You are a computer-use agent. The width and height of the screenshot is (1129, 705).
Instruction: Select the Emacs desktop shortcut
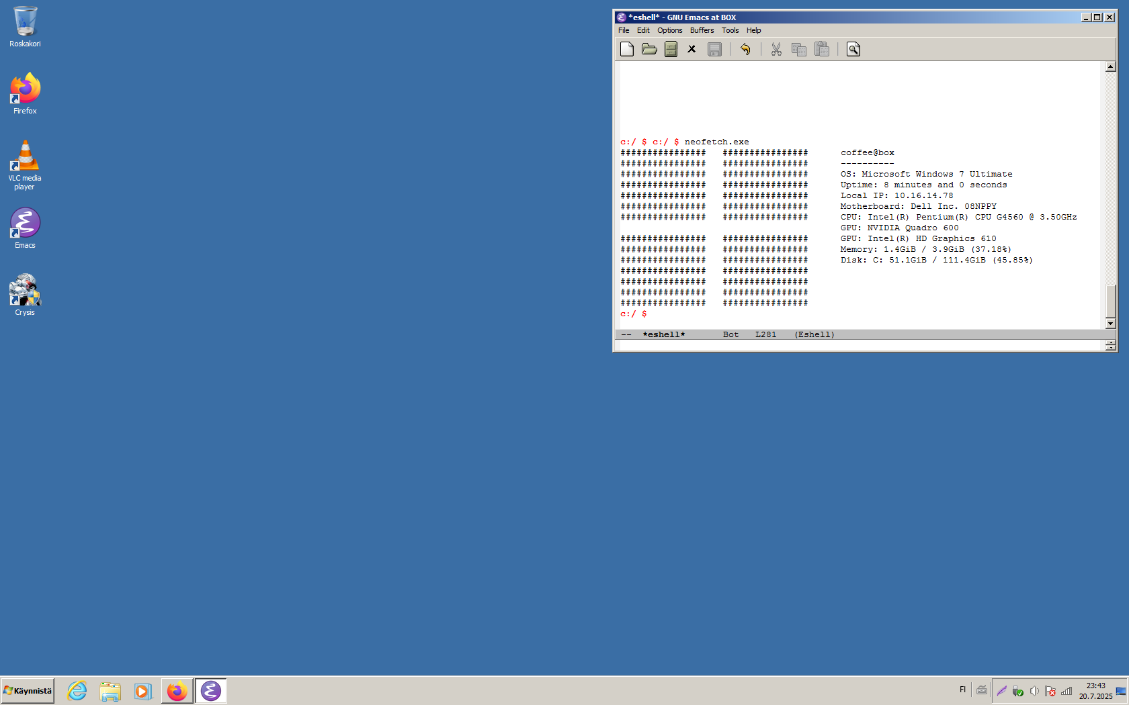click(25, 228)
